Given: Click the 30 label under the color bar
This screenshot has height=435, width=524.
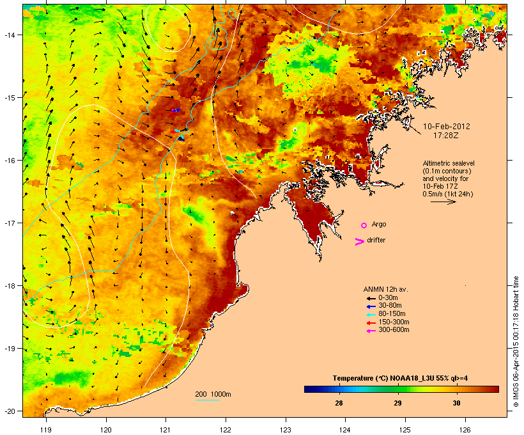Looking at the screenshot, I should point(456,403).
